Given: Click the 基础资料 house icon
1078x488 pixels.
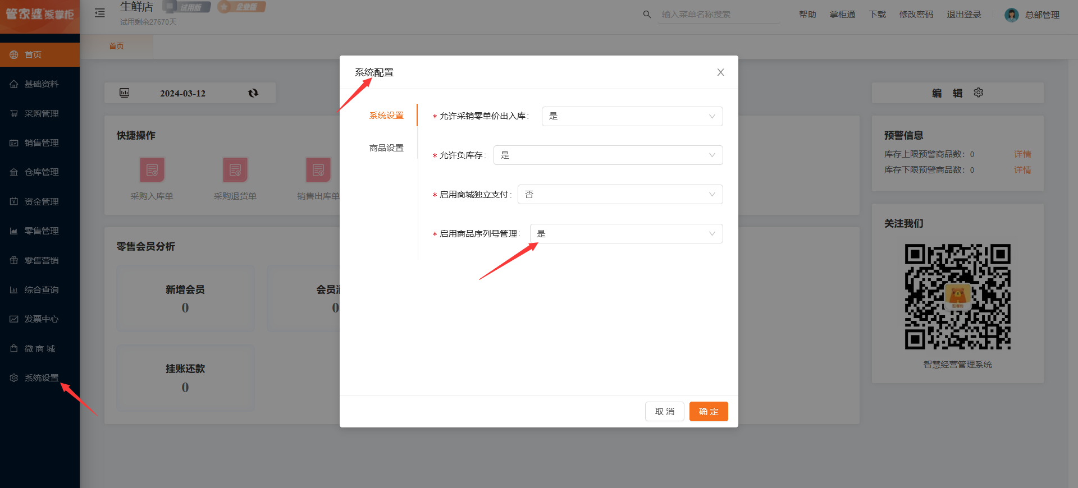Looking at the screenshot, I should (14, 84).
